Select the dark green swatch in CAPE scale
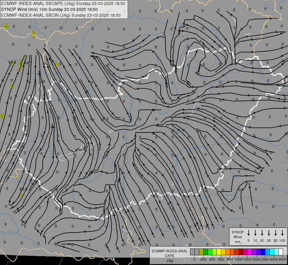The width and height of the screenshot is (288, 265). [x=206, y=252]
